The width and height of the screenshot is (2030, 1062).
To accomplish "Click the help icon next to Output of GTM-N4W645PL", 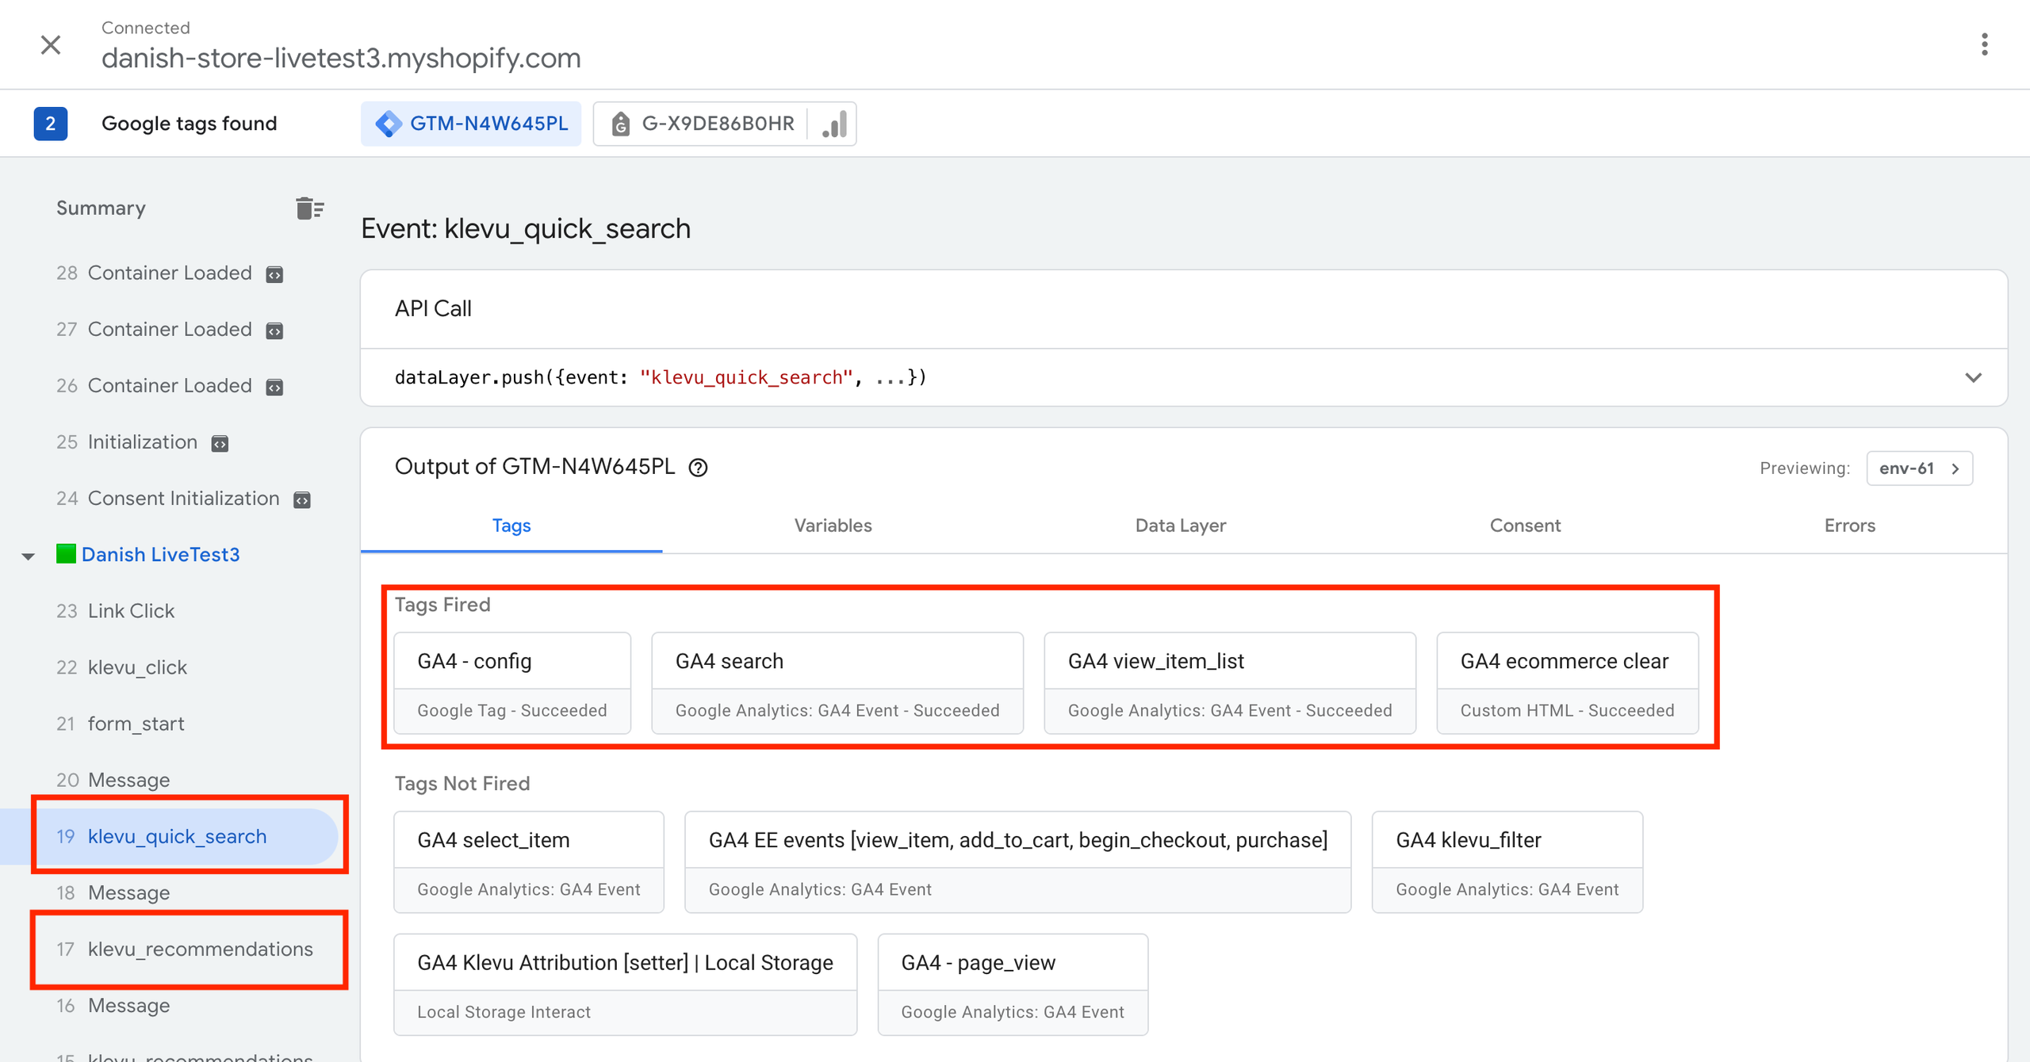I will [x=698, y=468].
